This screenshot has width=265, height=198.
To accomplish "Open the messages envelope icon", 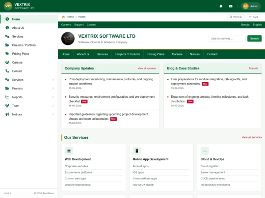I will click(231, 6).
